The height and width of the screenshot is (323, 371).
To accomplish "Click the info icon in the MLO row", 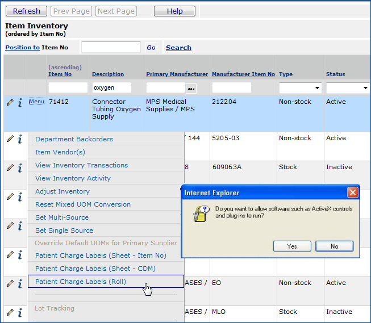I will 20,312.
